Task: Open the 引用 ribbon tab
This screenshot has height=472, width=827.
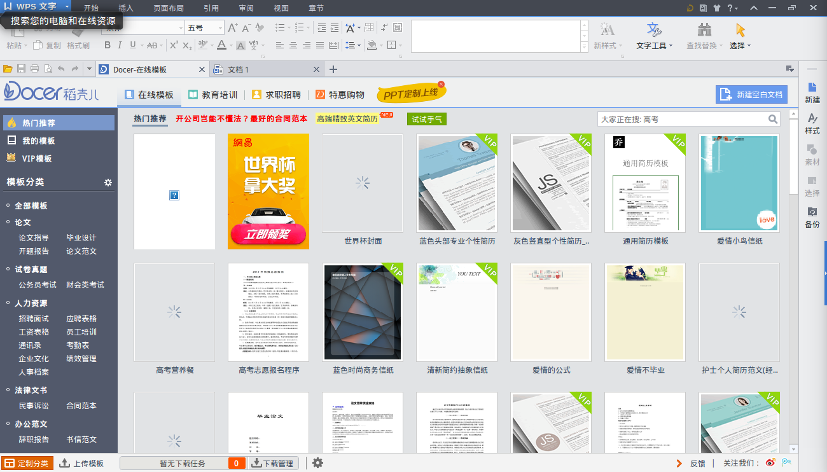Action: 211,8
